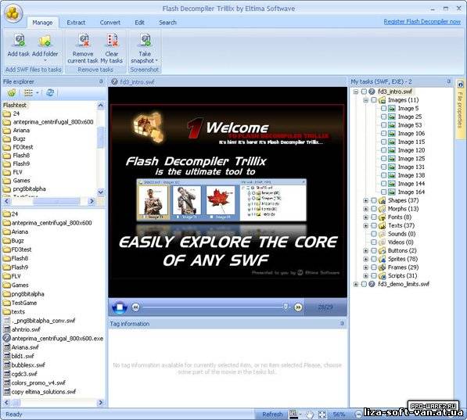467x420 pixels.
Task: Click the Add folder icon
Action: pyautogui.click(x=45, y=41)
